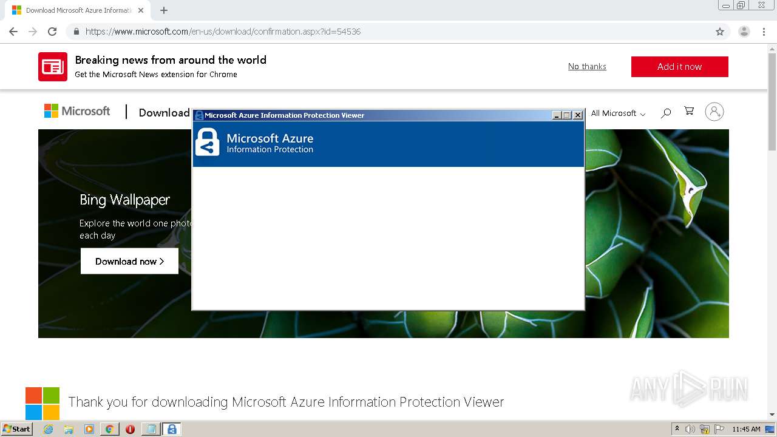Click the Viewer window title bar icon
Viewport: 777px width, 437px height.
(x=198, y=115)
